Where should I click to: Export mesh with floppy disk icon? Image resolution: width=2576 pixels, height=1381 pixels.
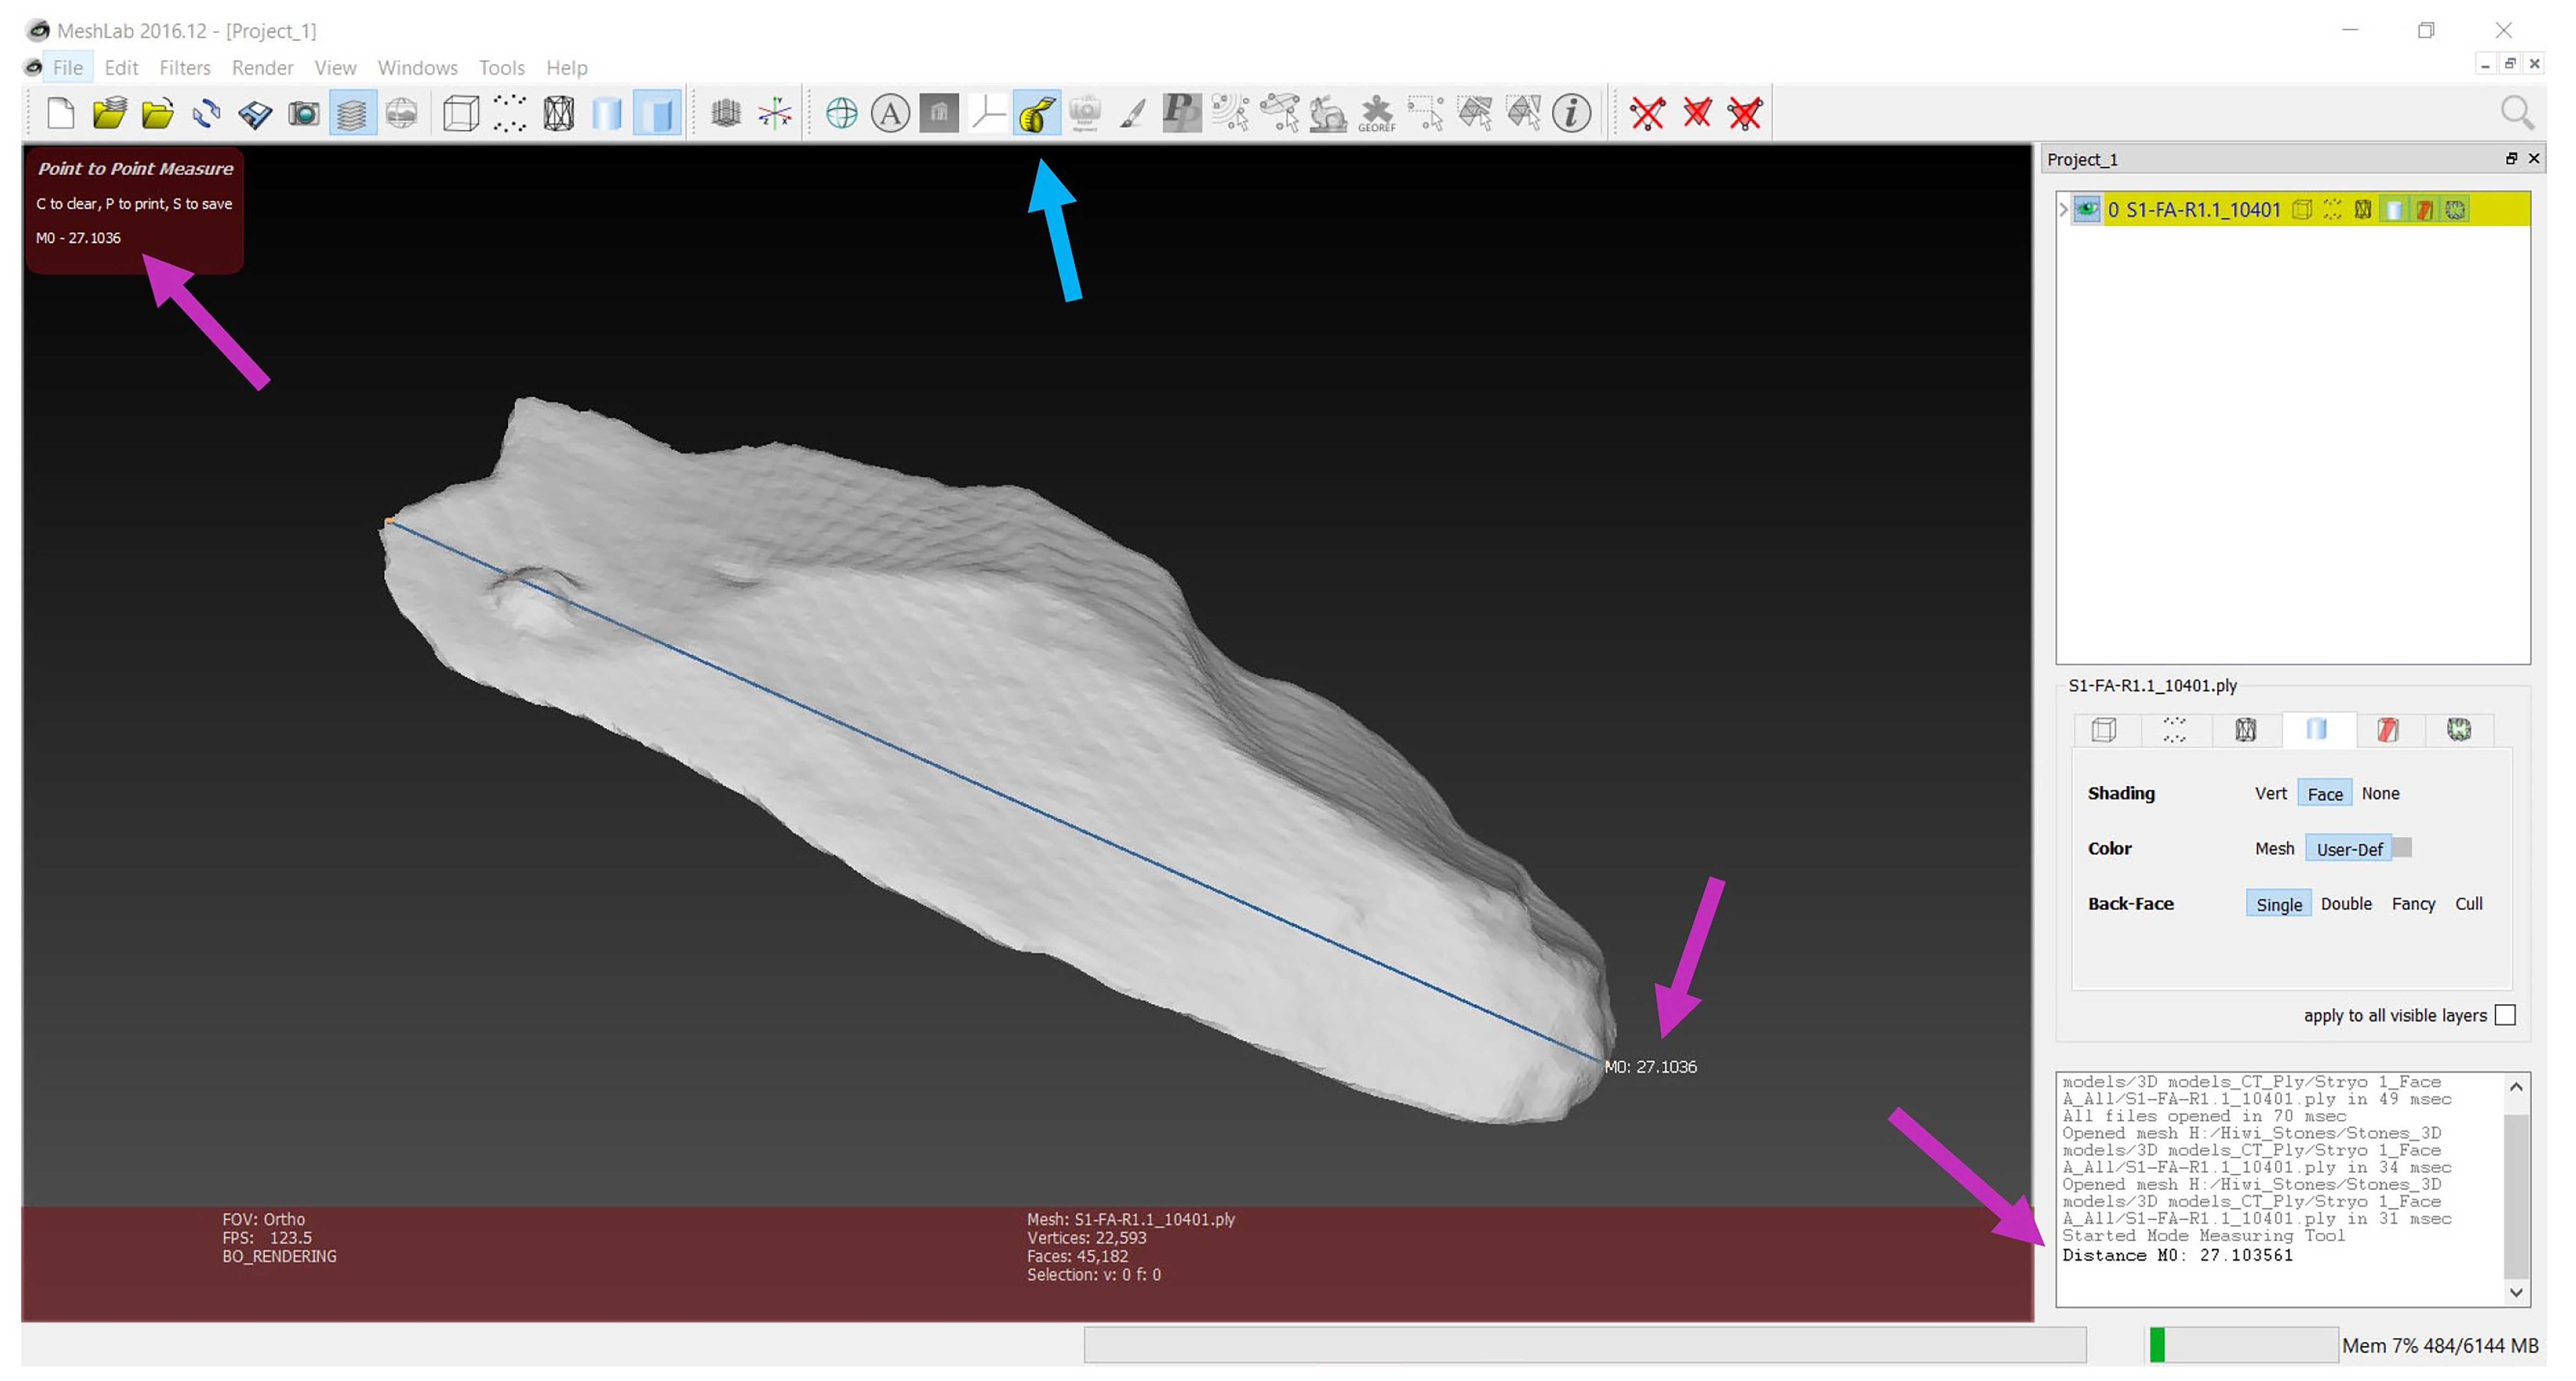tap(255, 113)
